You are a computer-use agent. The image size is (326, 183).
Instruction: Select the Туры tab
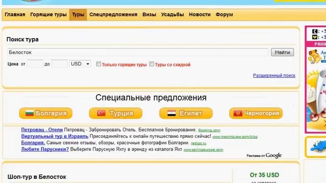coord(78,15)
